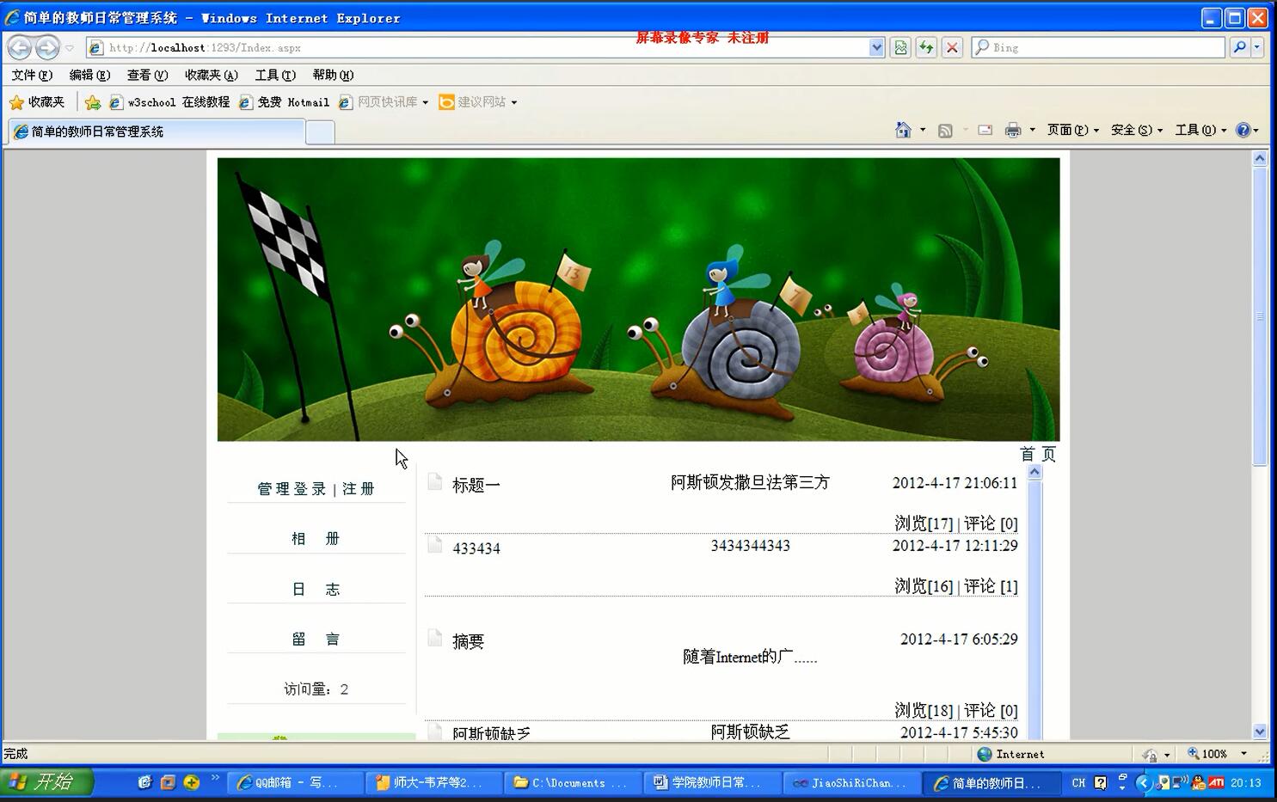
Task: Click the Internet security zone indicator
Action: click(1011, 754)
